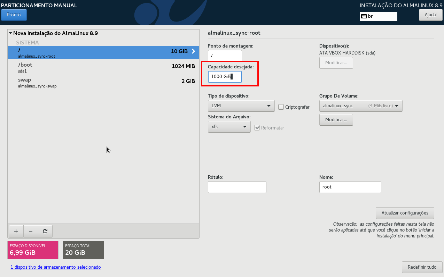Screen dimensions: 444x277
Task: Focus the Rótulo text field
Action: 237,187
